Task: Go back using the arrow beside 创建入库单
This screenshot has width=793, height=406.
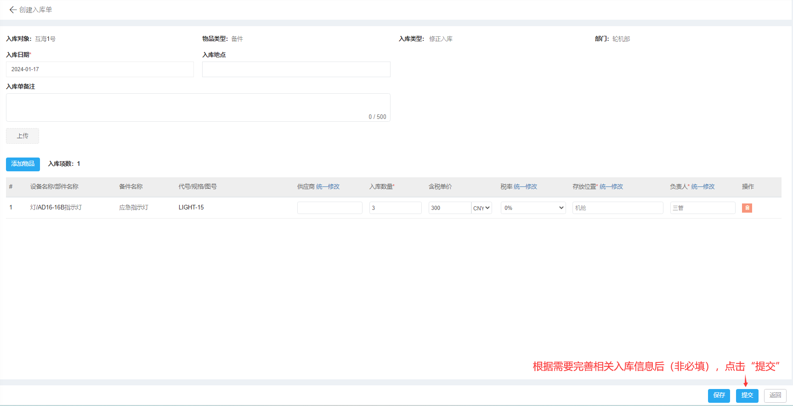Action: (x=13, y=10)
